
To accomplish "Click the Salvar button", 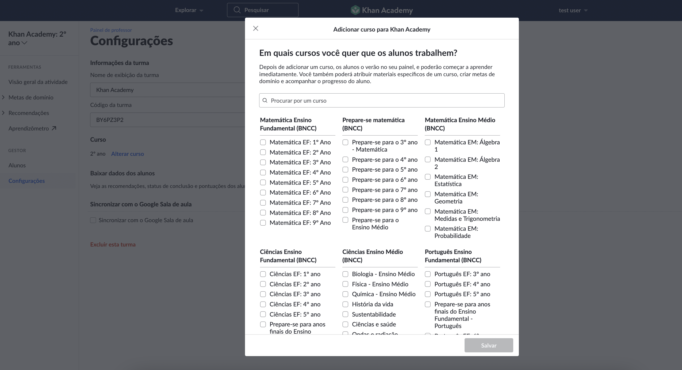I will click(489, 345).
